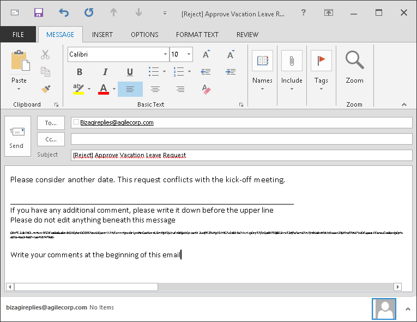Open the Outlook message window icon menu
The height and width of the screenshot is (322, 417).
coord(15,13)
